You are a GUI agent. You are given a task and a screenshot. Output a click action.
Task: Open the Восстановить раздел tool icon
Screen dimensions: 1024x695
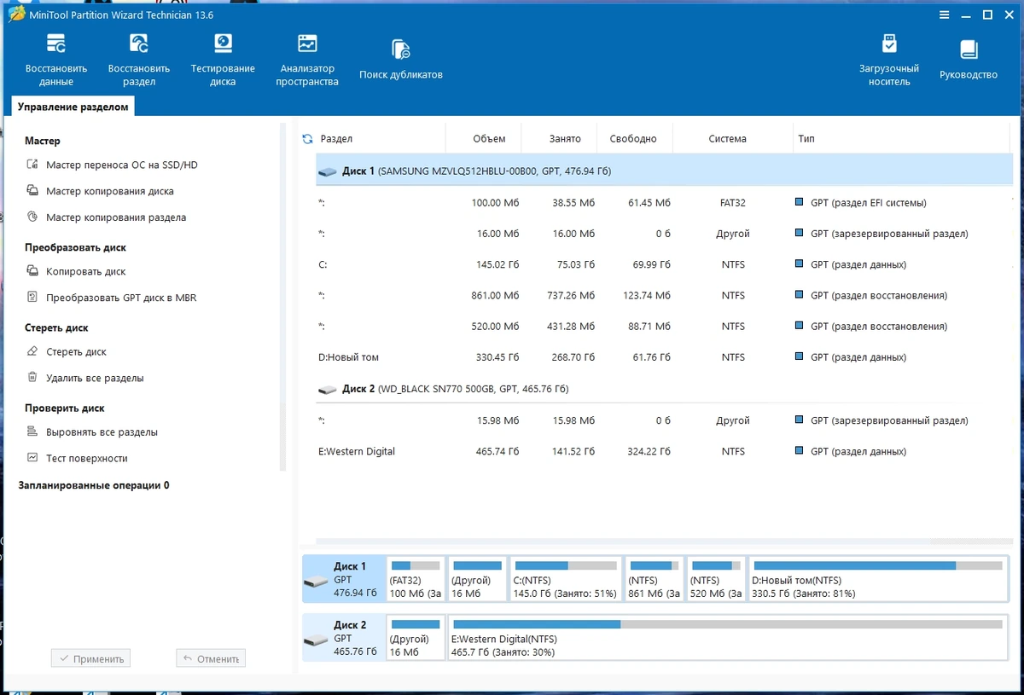tap(139, 43)
